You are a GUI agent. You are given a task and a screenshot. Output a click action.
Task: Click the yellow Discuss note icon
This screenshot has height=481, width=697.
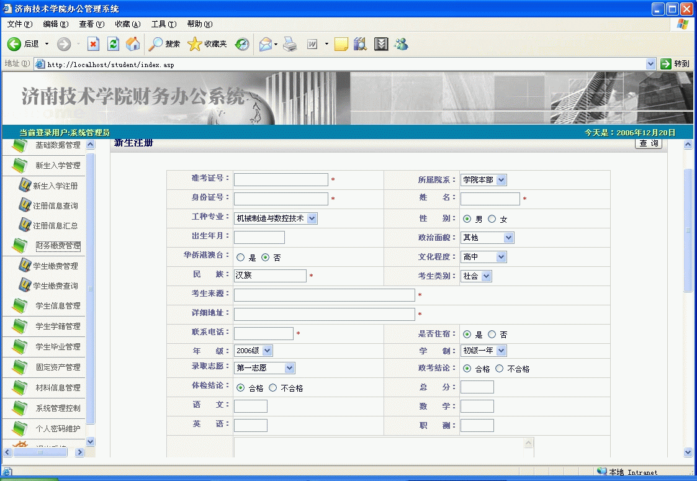pyautogui.click(x=341, y=44)
